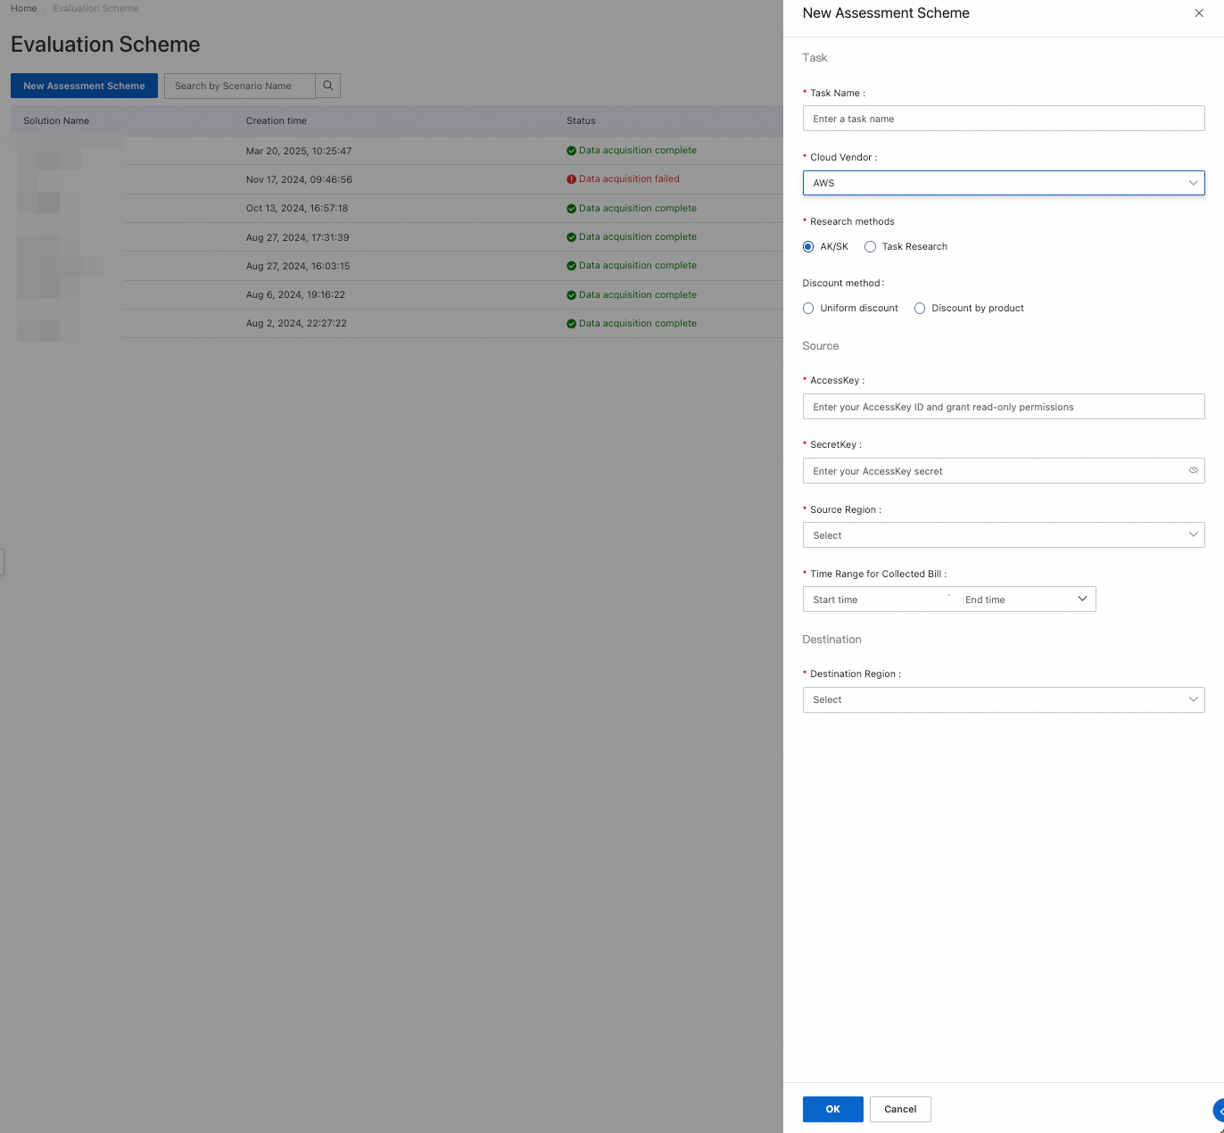Go to Home breadcrumb
The height and width of the screenshot is (1133, 1224).
(x=24, y=9)
